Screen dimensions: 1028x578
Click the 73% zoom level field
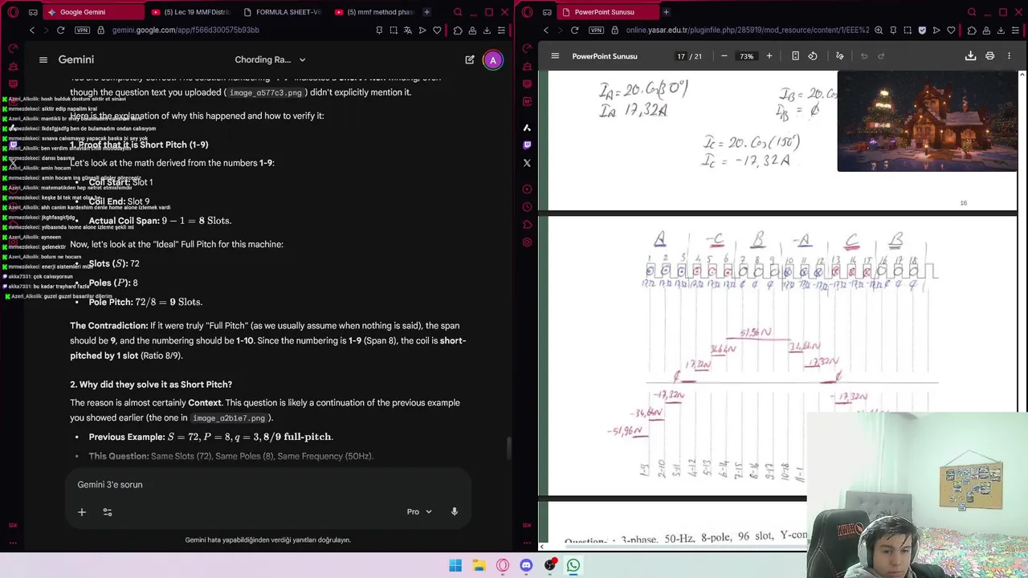[747, 56]
